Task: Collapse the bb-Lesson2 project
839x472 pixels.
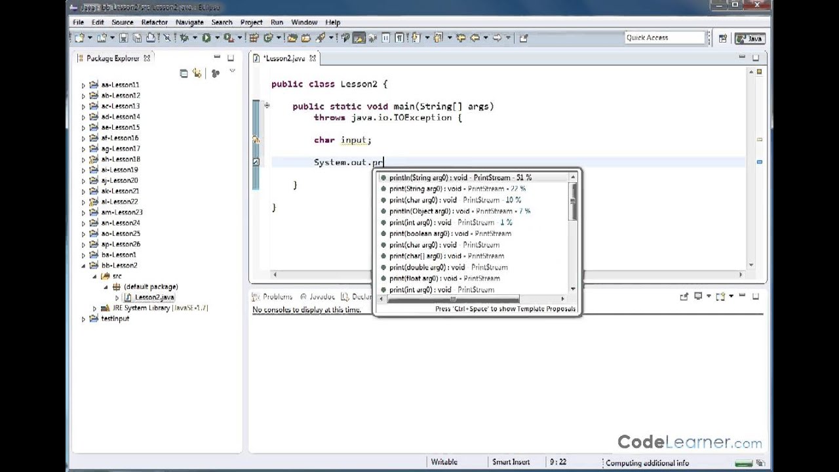Action: pyautogui.click(x=83, y=265)
